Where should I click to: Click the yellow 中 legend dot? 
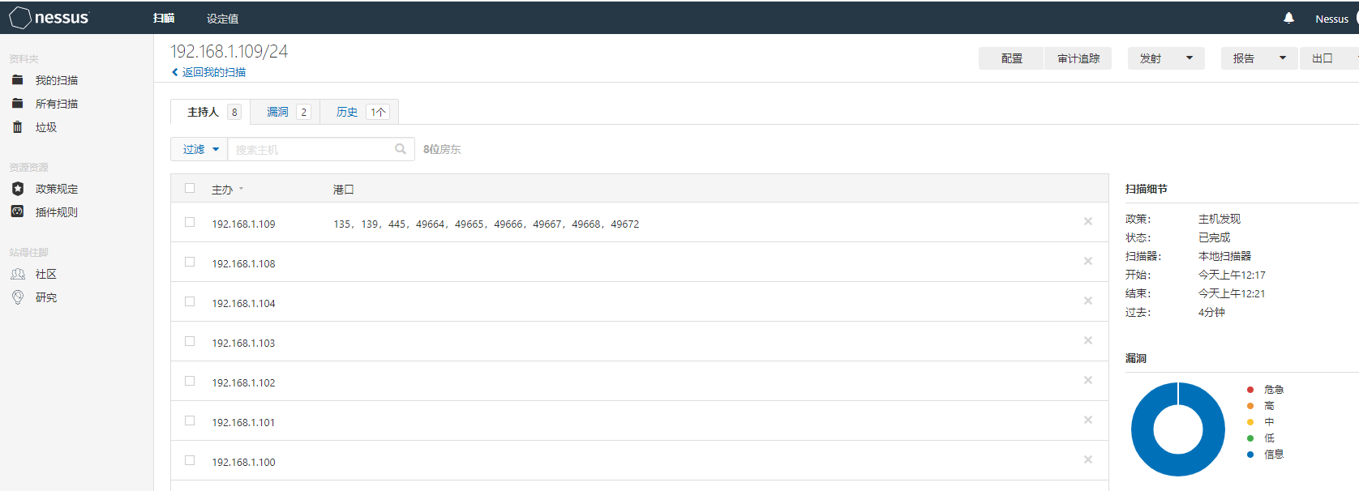pyautogui.click(x=1250, y=422)
